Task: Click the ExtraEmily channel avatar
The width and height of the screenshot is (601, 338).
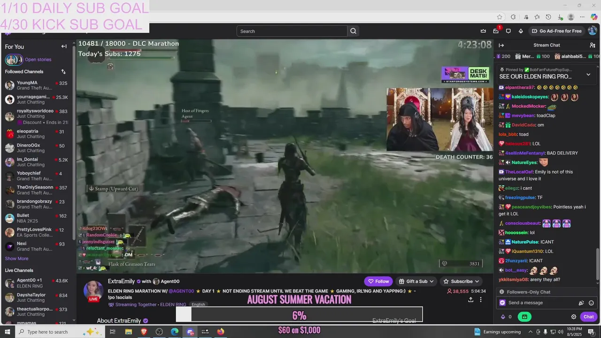Action: [93, 290]
